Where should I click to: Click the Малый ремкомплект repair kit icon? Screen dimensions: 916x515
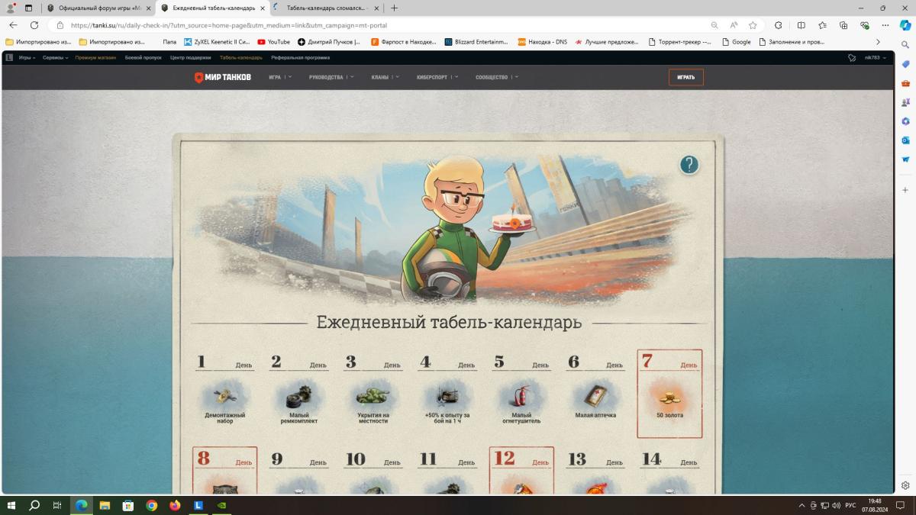pyautogui.click(x=298, y=397)
